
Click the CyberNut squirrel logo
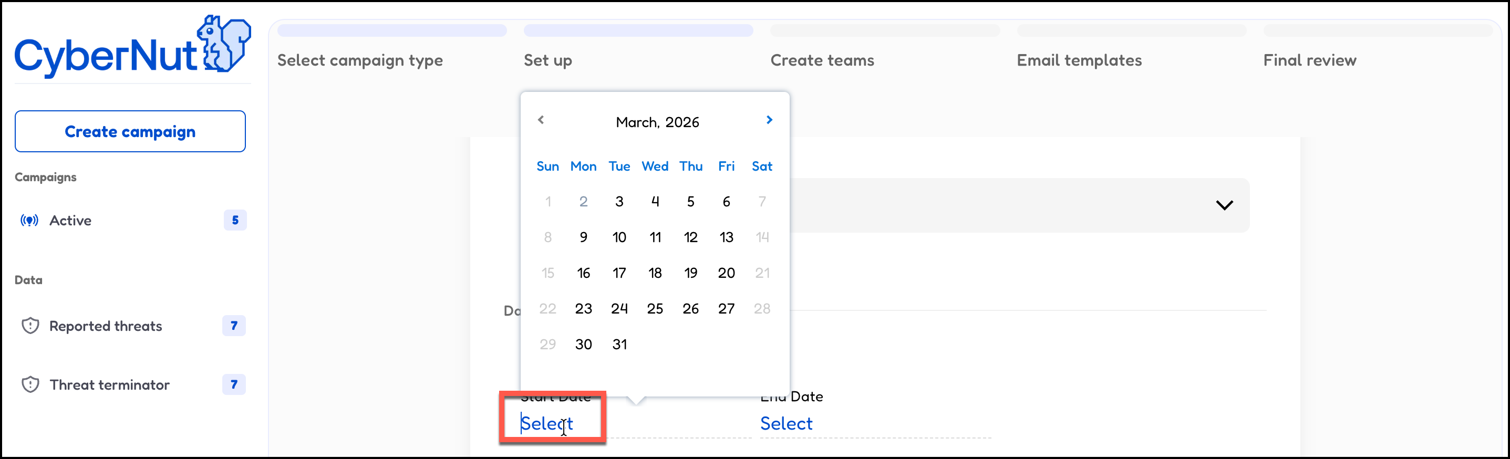coord(224,45)
